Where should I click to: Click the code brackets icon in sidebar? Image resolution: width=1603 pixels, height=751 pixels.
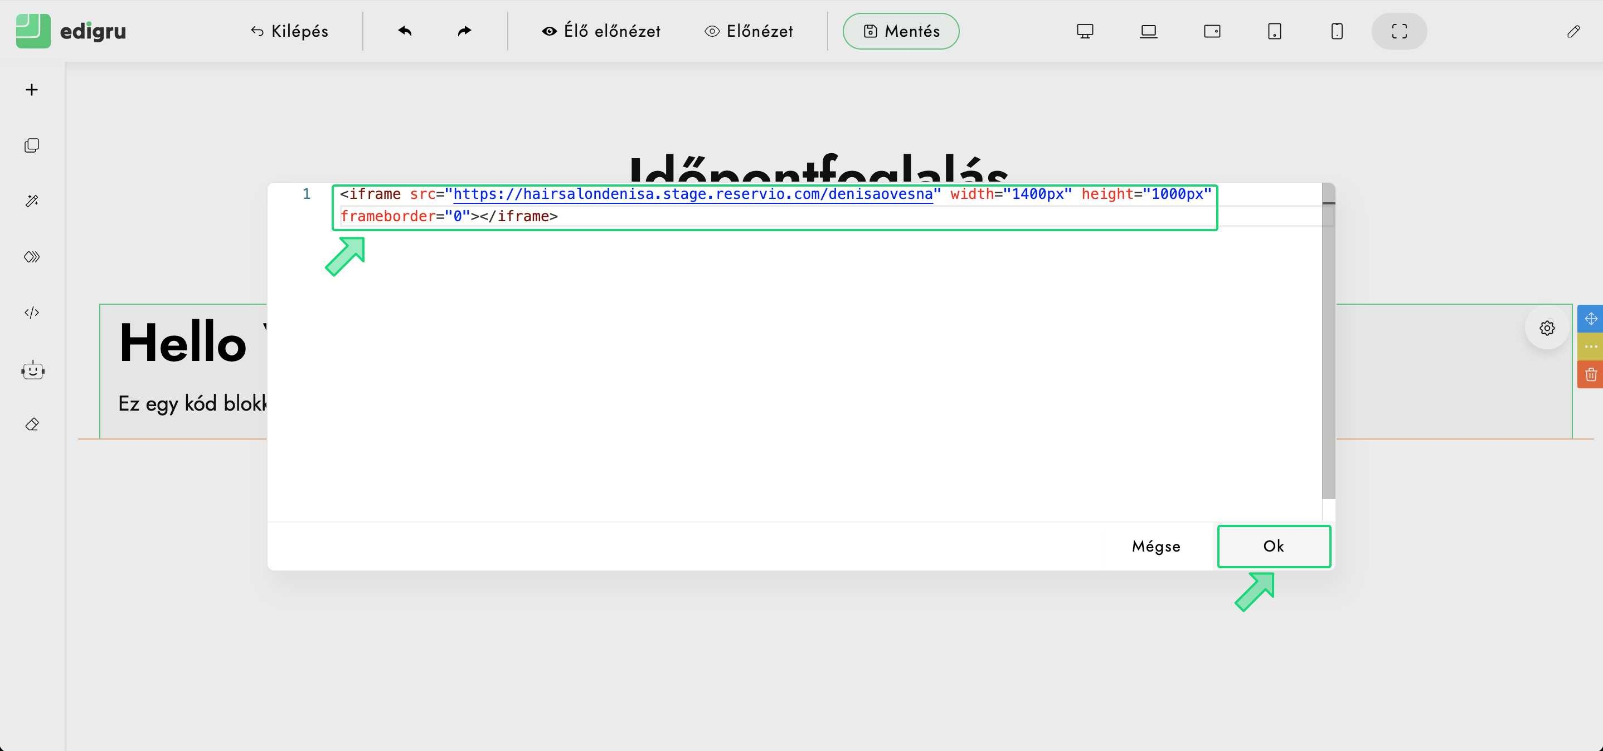(x=32, y=313)
